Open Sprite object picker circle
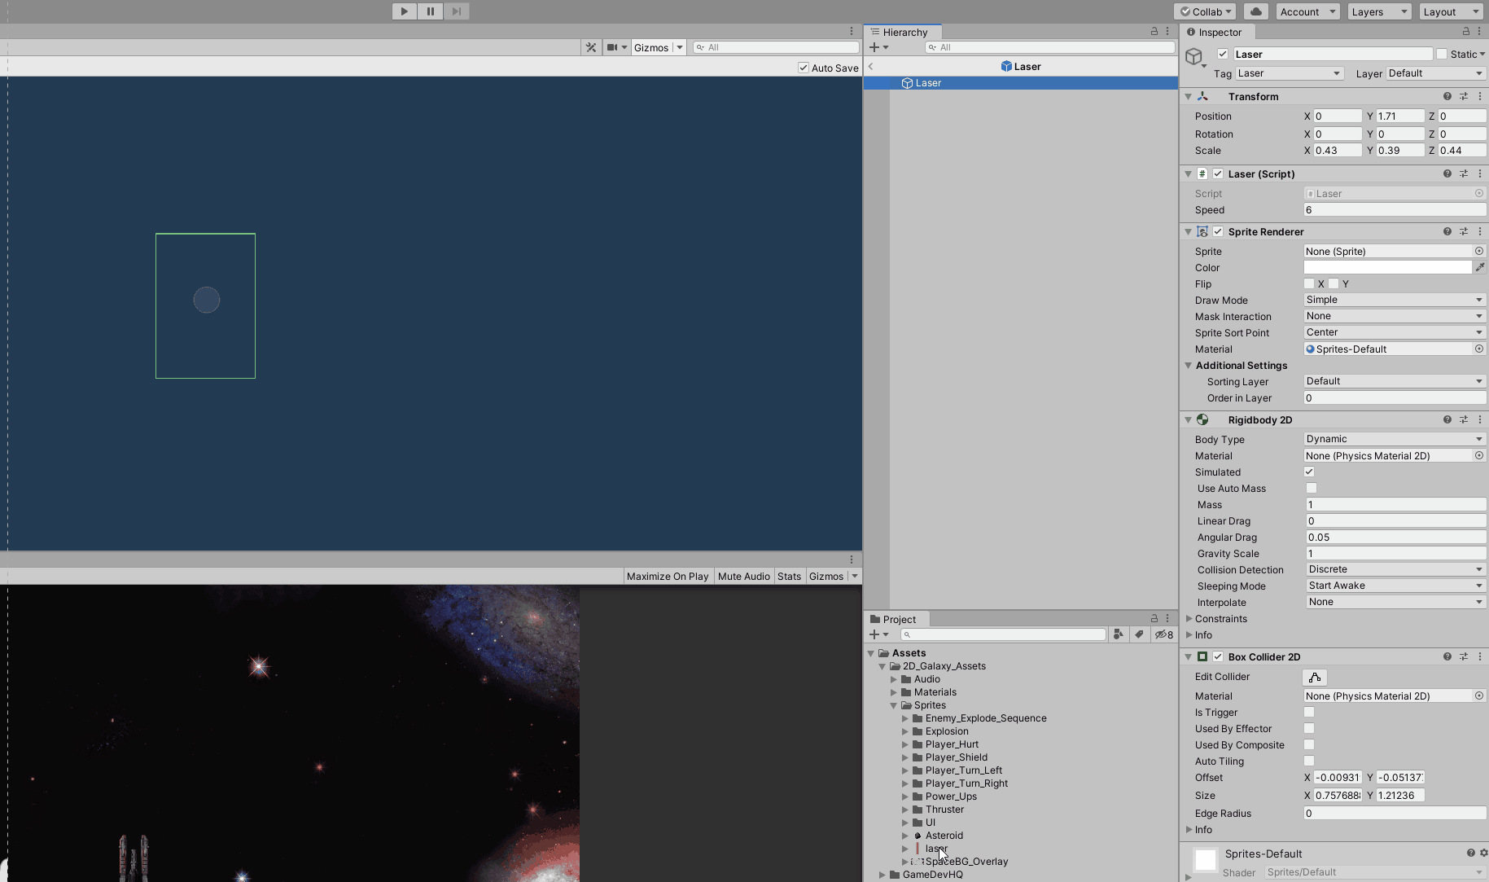Screen dimensions: 1489x882 tap(1479, 252)
